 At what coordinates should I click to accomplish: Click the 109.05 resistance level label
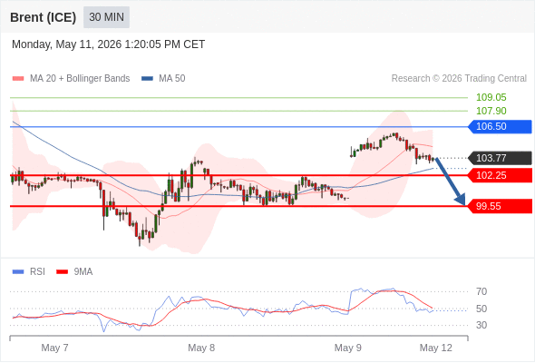tap(491, 97)
